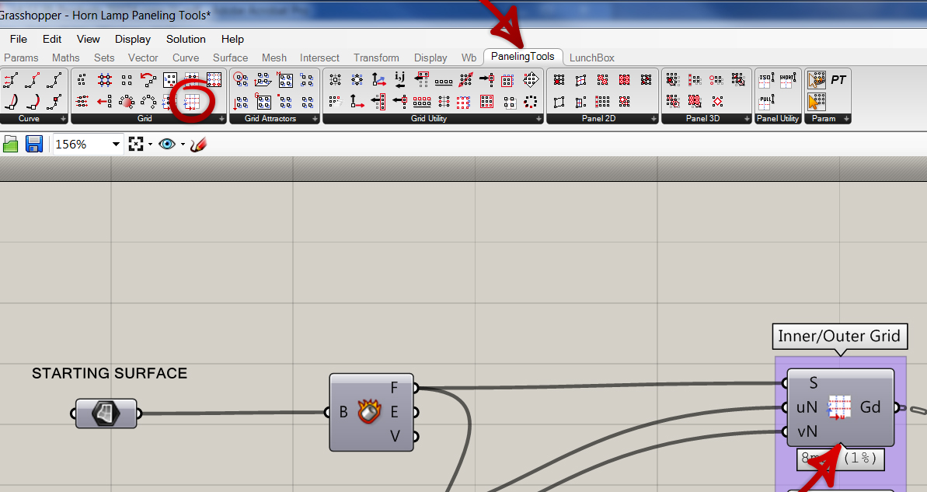Select the Inner/Outer Grid component icon
This screenshot has height=492, width=927.
(839, 407)
